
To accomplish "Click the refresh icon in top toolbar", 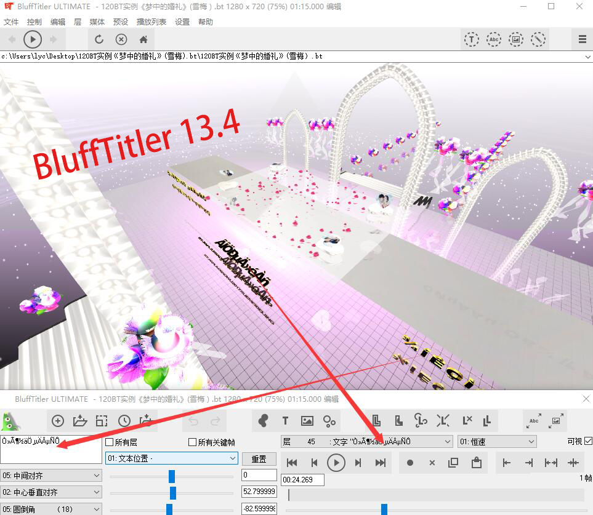I will [99, 39].
